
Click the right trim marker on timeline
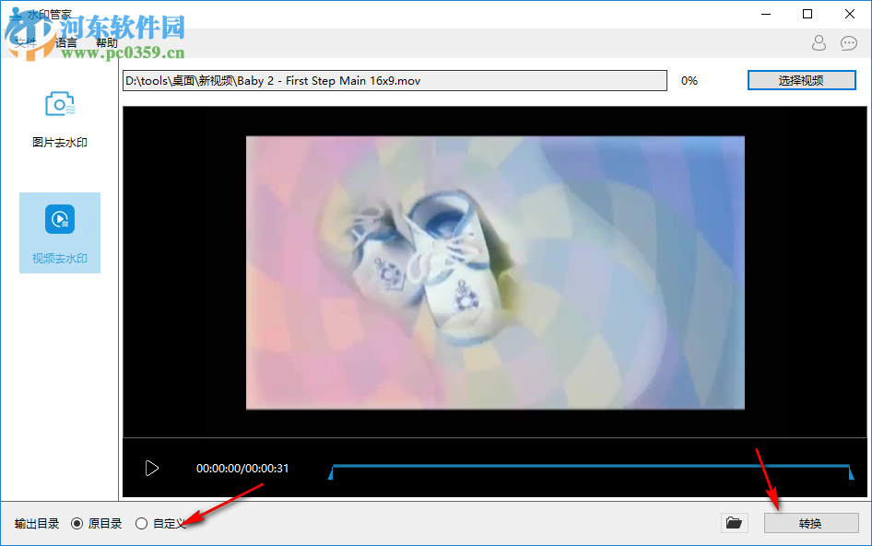(851, 473)
